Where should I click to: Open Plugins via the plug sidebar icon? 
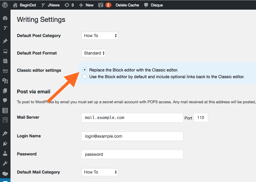click(5, 143)
